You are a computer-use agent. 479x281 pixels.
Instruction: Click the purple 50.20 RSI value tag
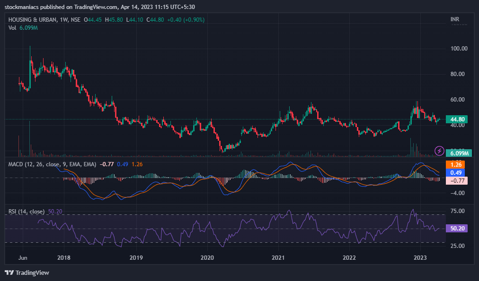click(x=457, y=228)
